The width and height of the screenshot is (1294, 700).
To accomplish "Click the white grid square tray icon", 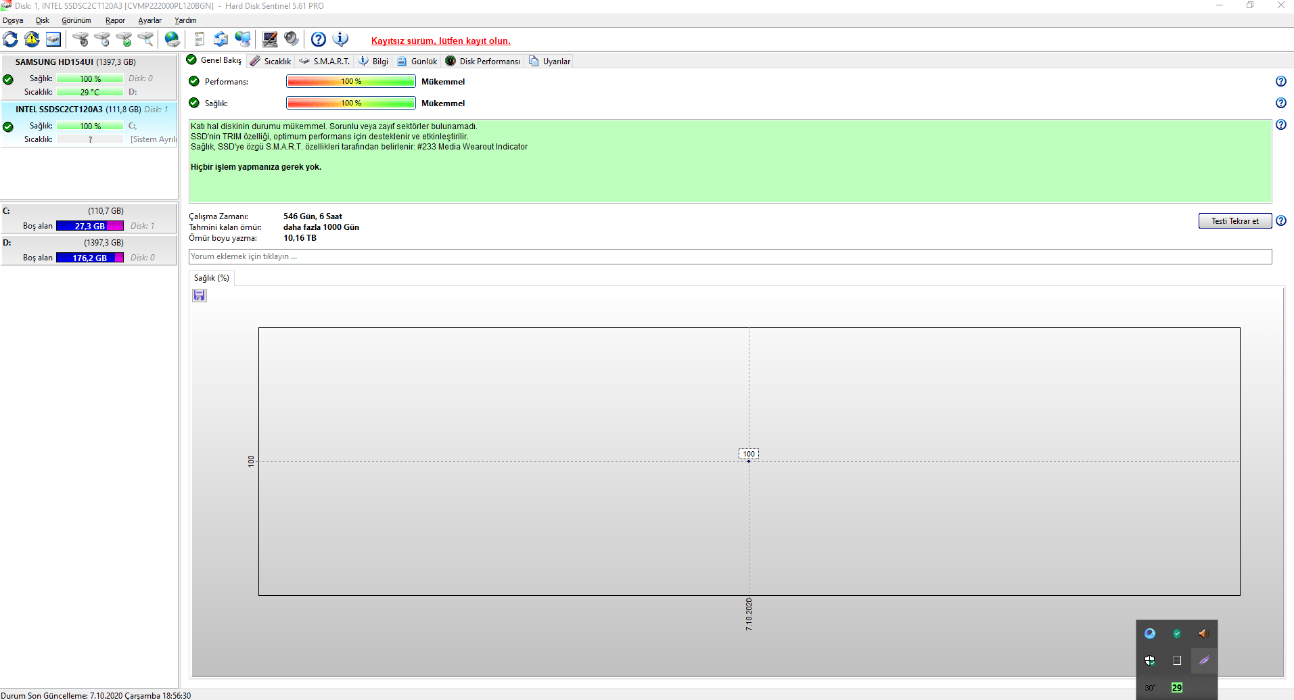I will tap(1177, 661).
